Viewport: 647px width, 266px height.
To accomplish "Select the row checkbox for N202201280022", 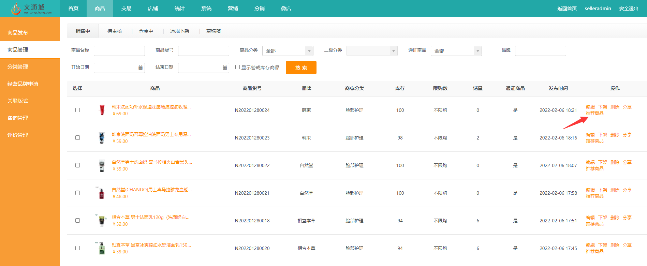I will [x=77, y=165].
